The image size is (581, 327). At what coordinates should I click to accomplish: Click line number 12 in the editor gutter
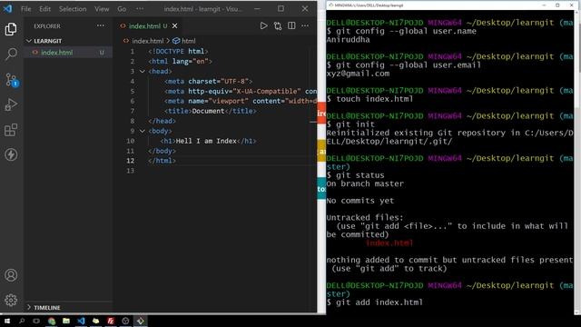[x=130, y=161]
